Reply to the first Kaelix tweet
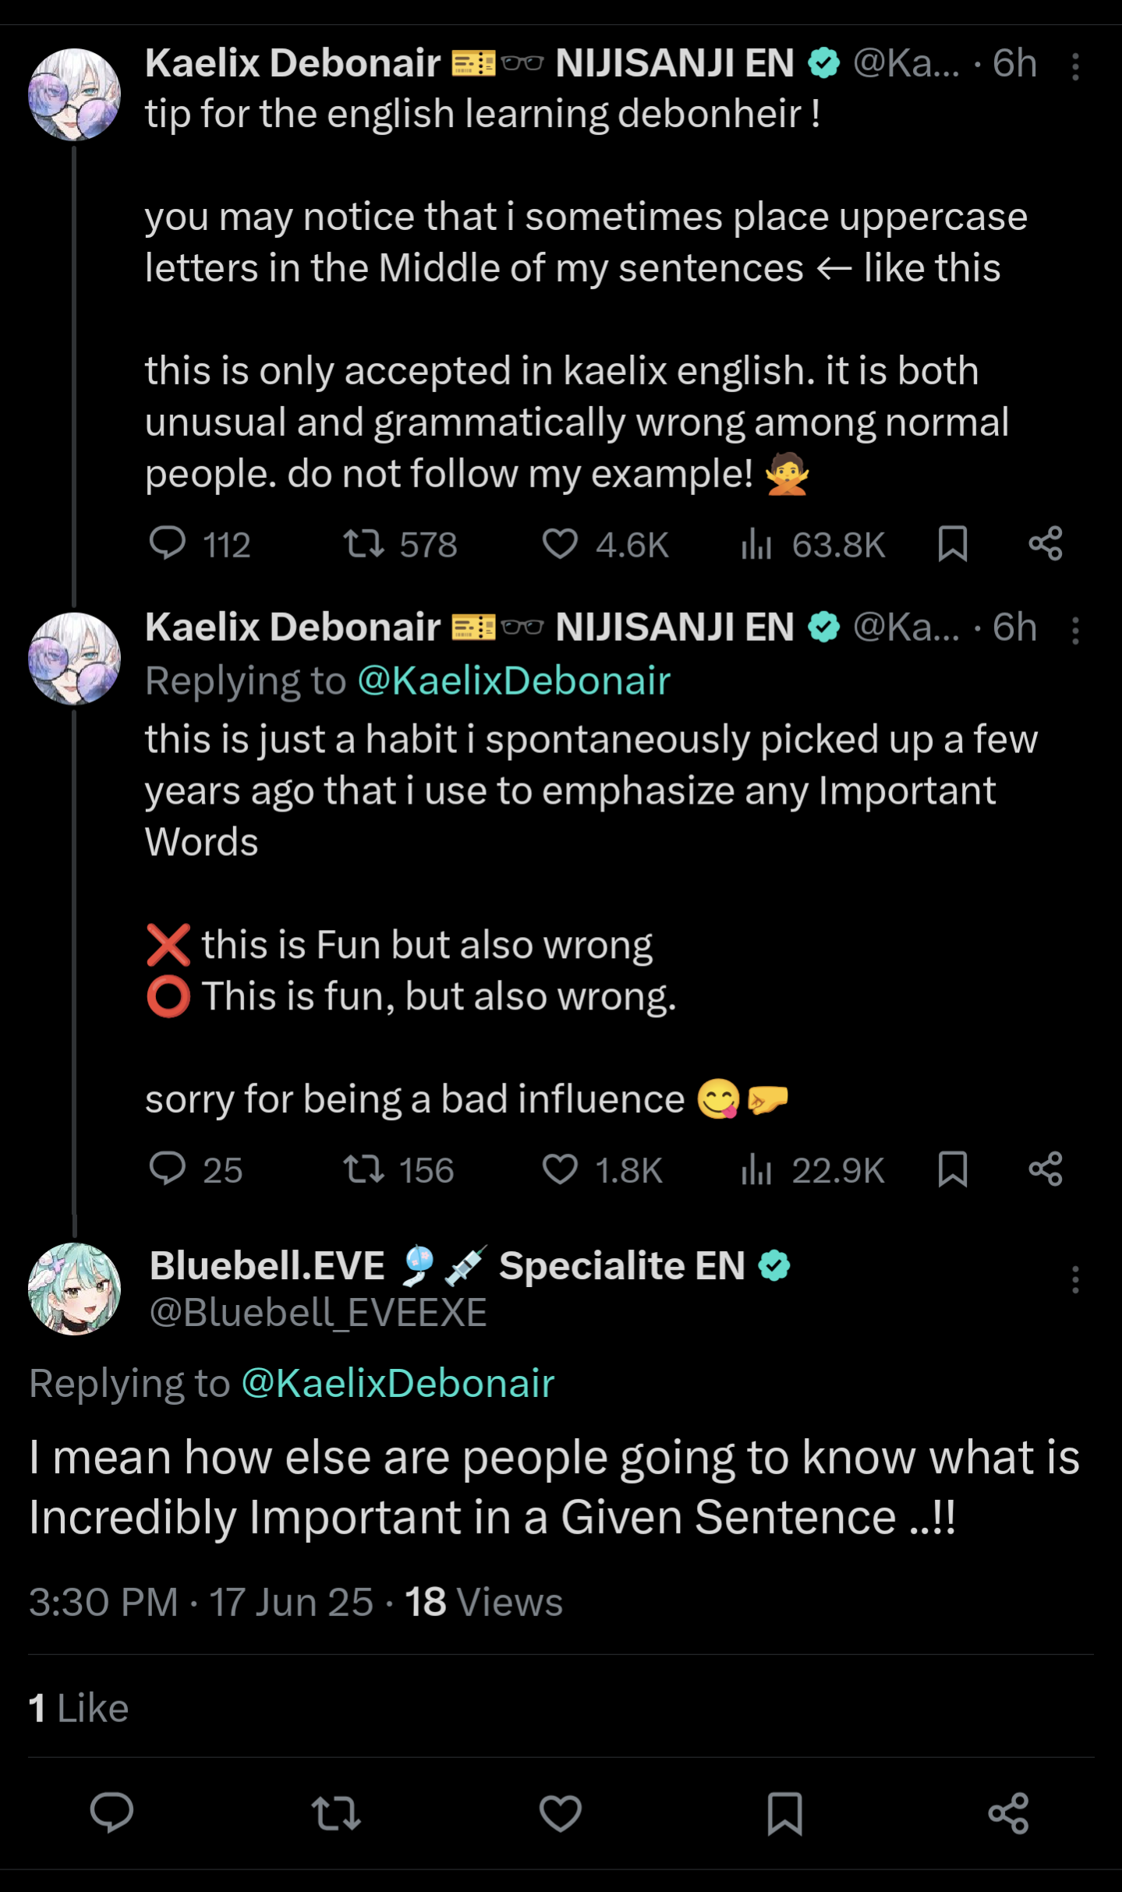 point(168,543)
